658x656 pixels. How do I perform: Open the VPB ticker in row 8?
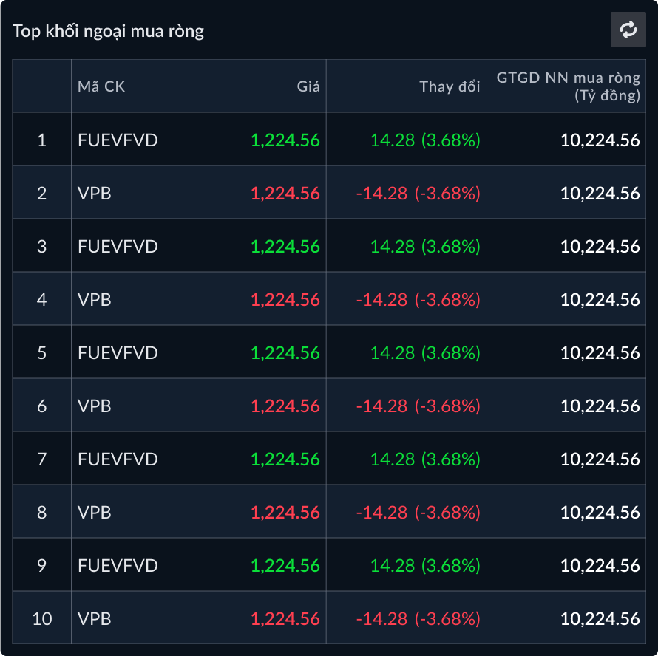(95, 512)
